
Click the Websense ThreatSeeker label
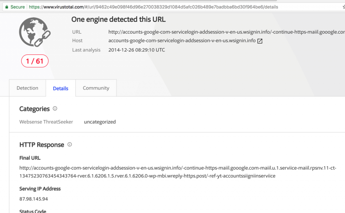46,122
